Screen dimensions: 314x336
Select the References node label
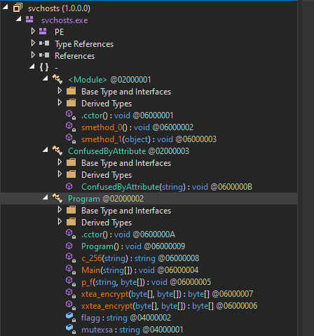[74, 56]
